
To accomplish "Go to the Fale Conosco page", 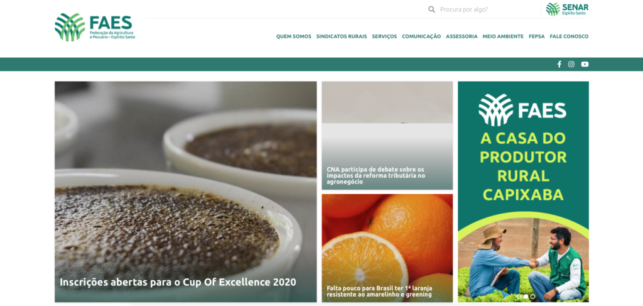I will coord(569,36).
